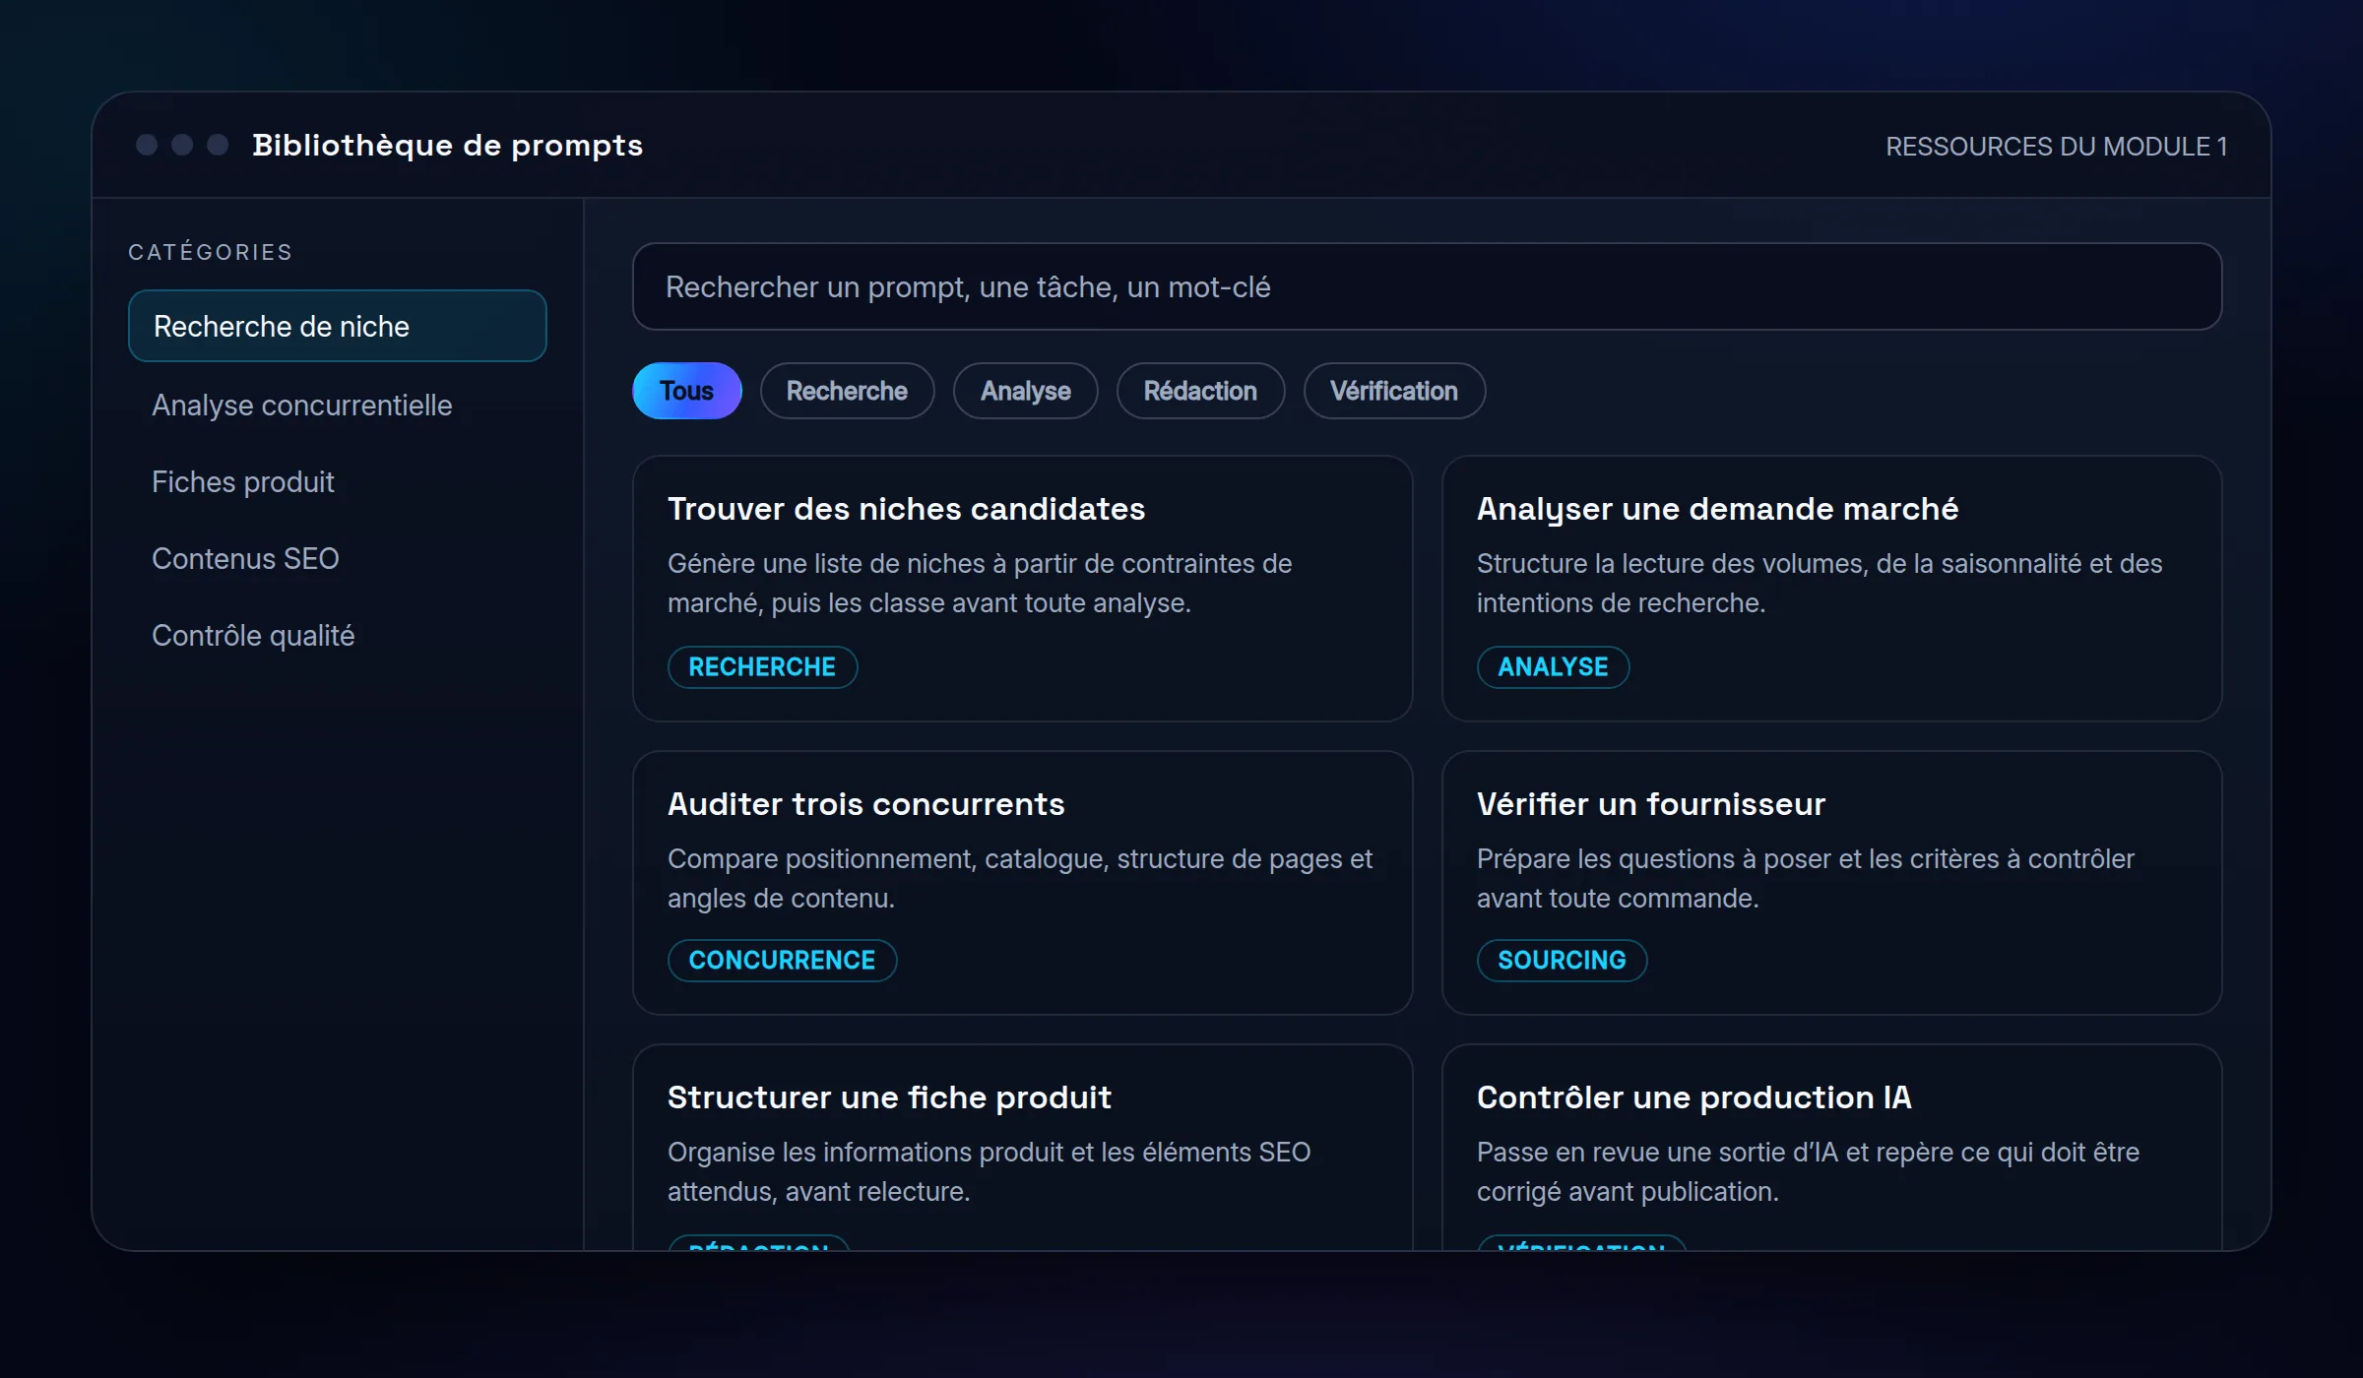Click description starting 'Organise les informations produit'
This screenshot has width=2363, height=1378.
[x=990, y=1171]
